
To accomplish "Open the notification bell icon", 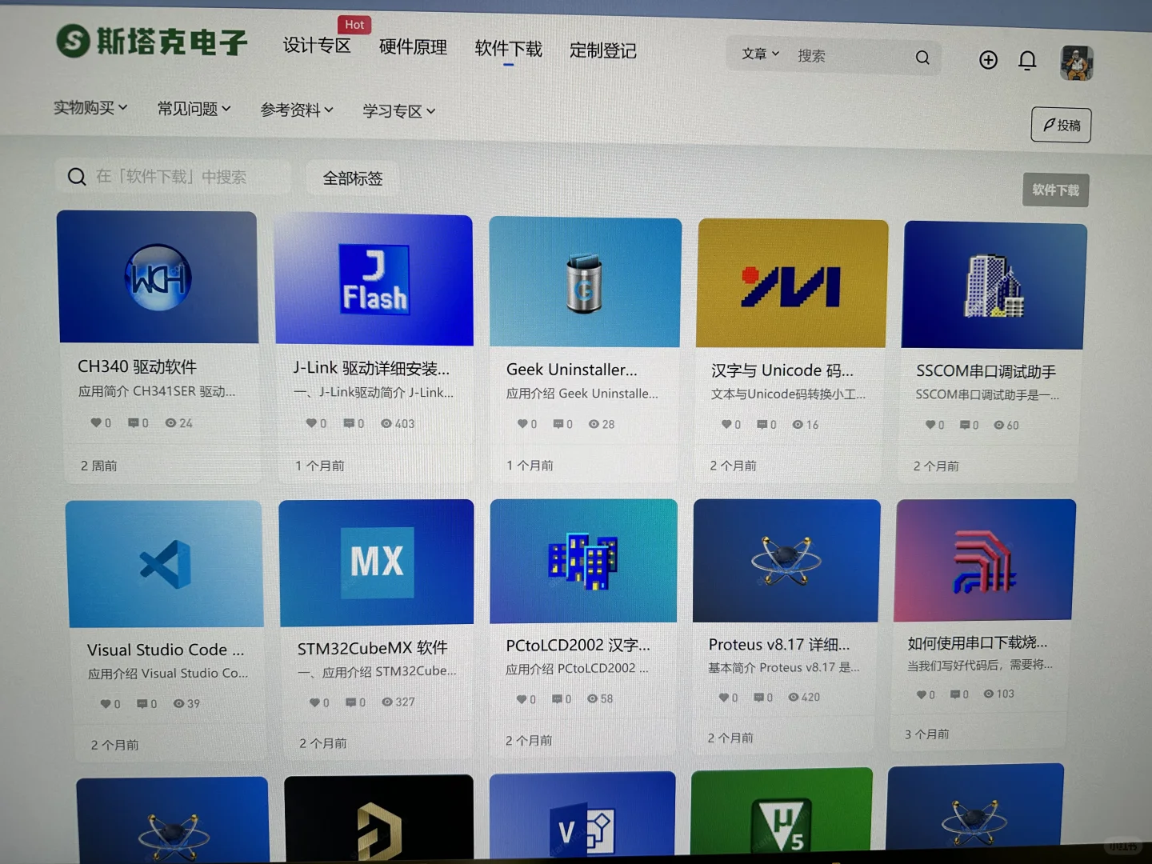I will [1027, 60].
